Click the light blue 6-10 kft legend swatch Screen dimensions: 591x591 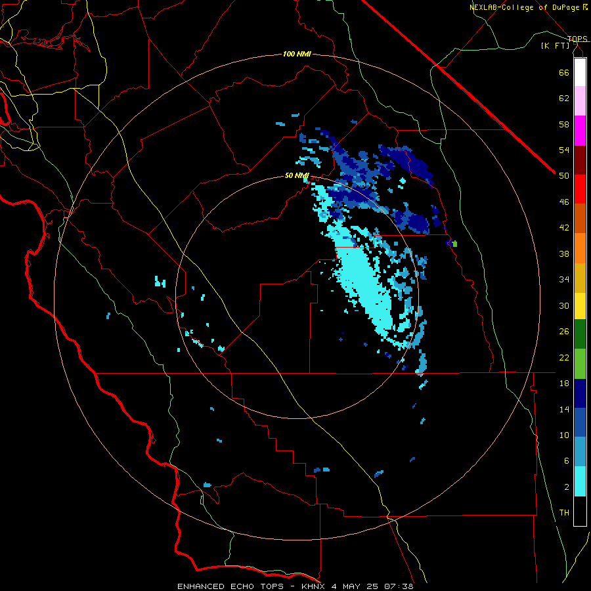[x=580, y=452]
